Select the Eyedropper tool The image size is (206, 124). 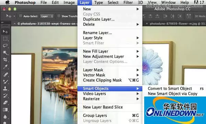5,67
